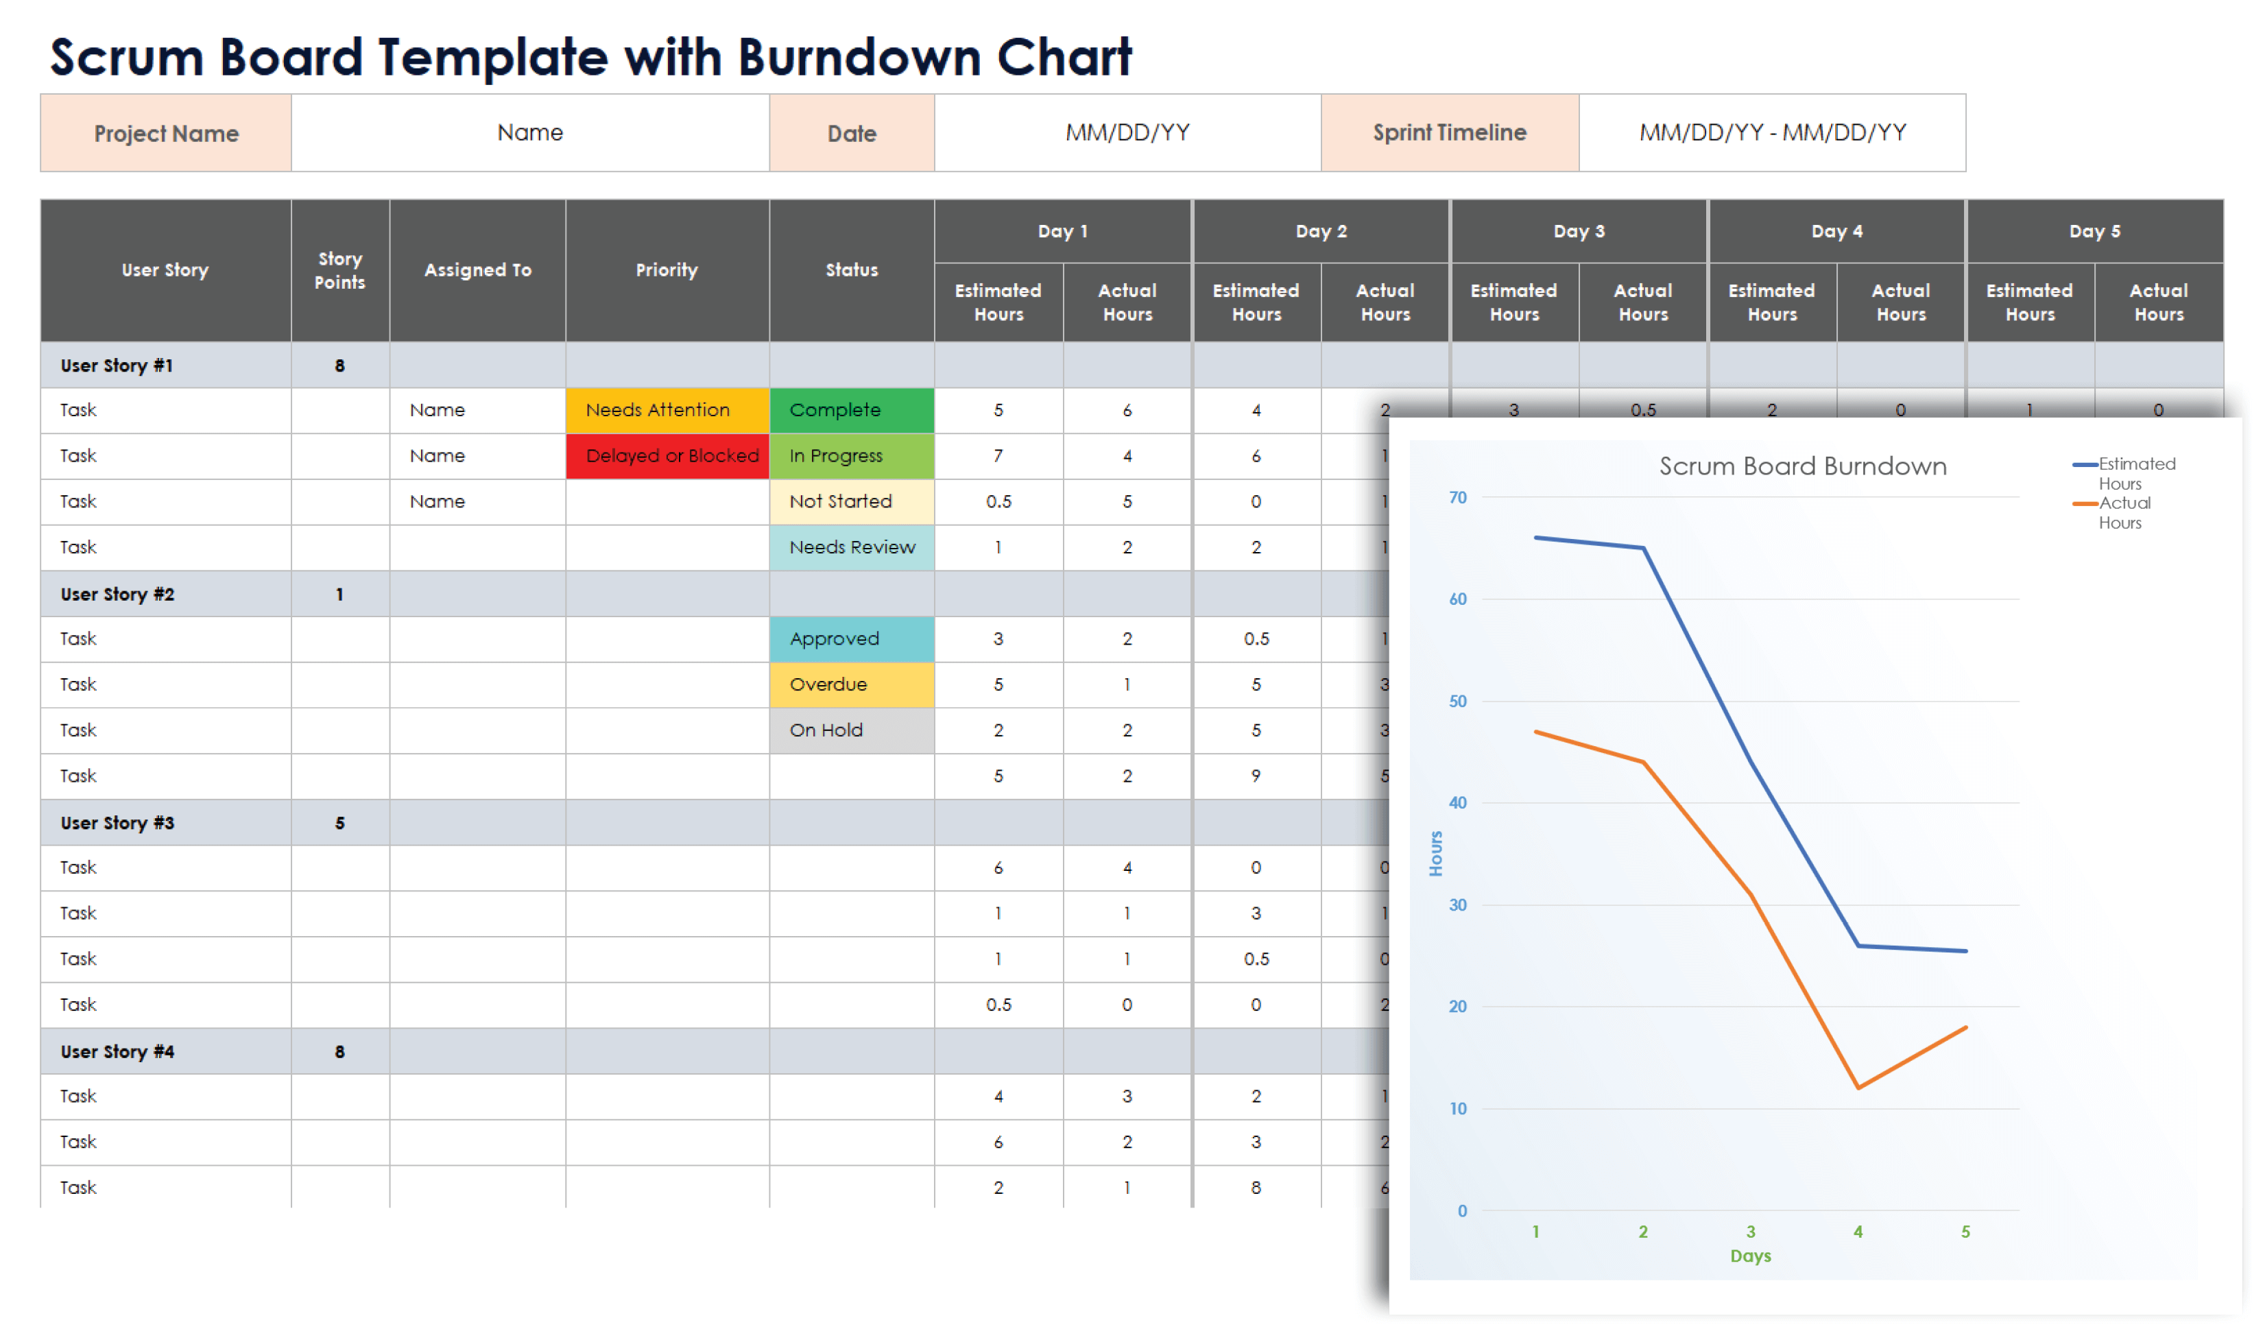Click the Status column header
This screenshot has height=1329, width=2263.
(x=851, y=270)
